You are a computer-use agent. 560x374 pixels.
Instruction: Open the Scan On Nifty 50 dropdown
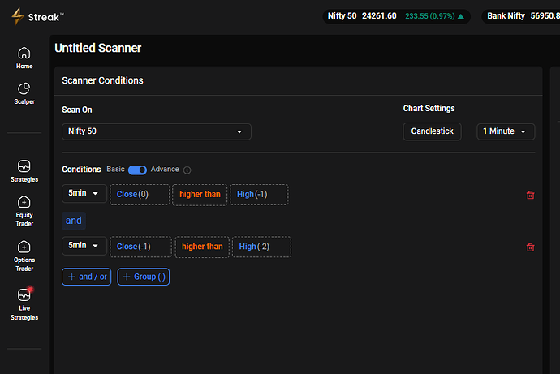point(156,131)
